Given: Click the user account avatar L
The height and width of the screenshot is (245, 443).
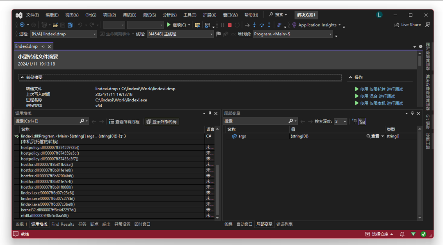Looking at the screenshot, I should tap(379, 15).
